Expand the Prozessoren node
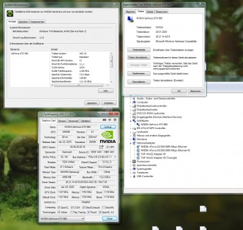The height and width of the screenshot is (230, 243). [x=131, y=161]
